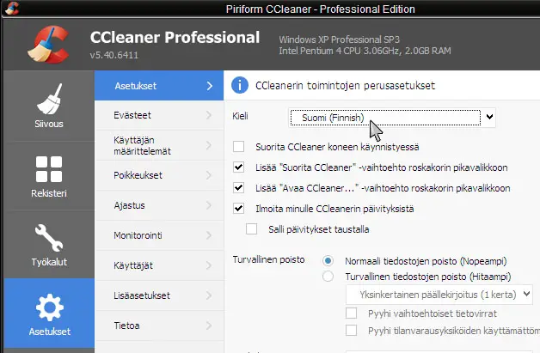Click the CCleaner Professional title text

click(x=175, y=37)
